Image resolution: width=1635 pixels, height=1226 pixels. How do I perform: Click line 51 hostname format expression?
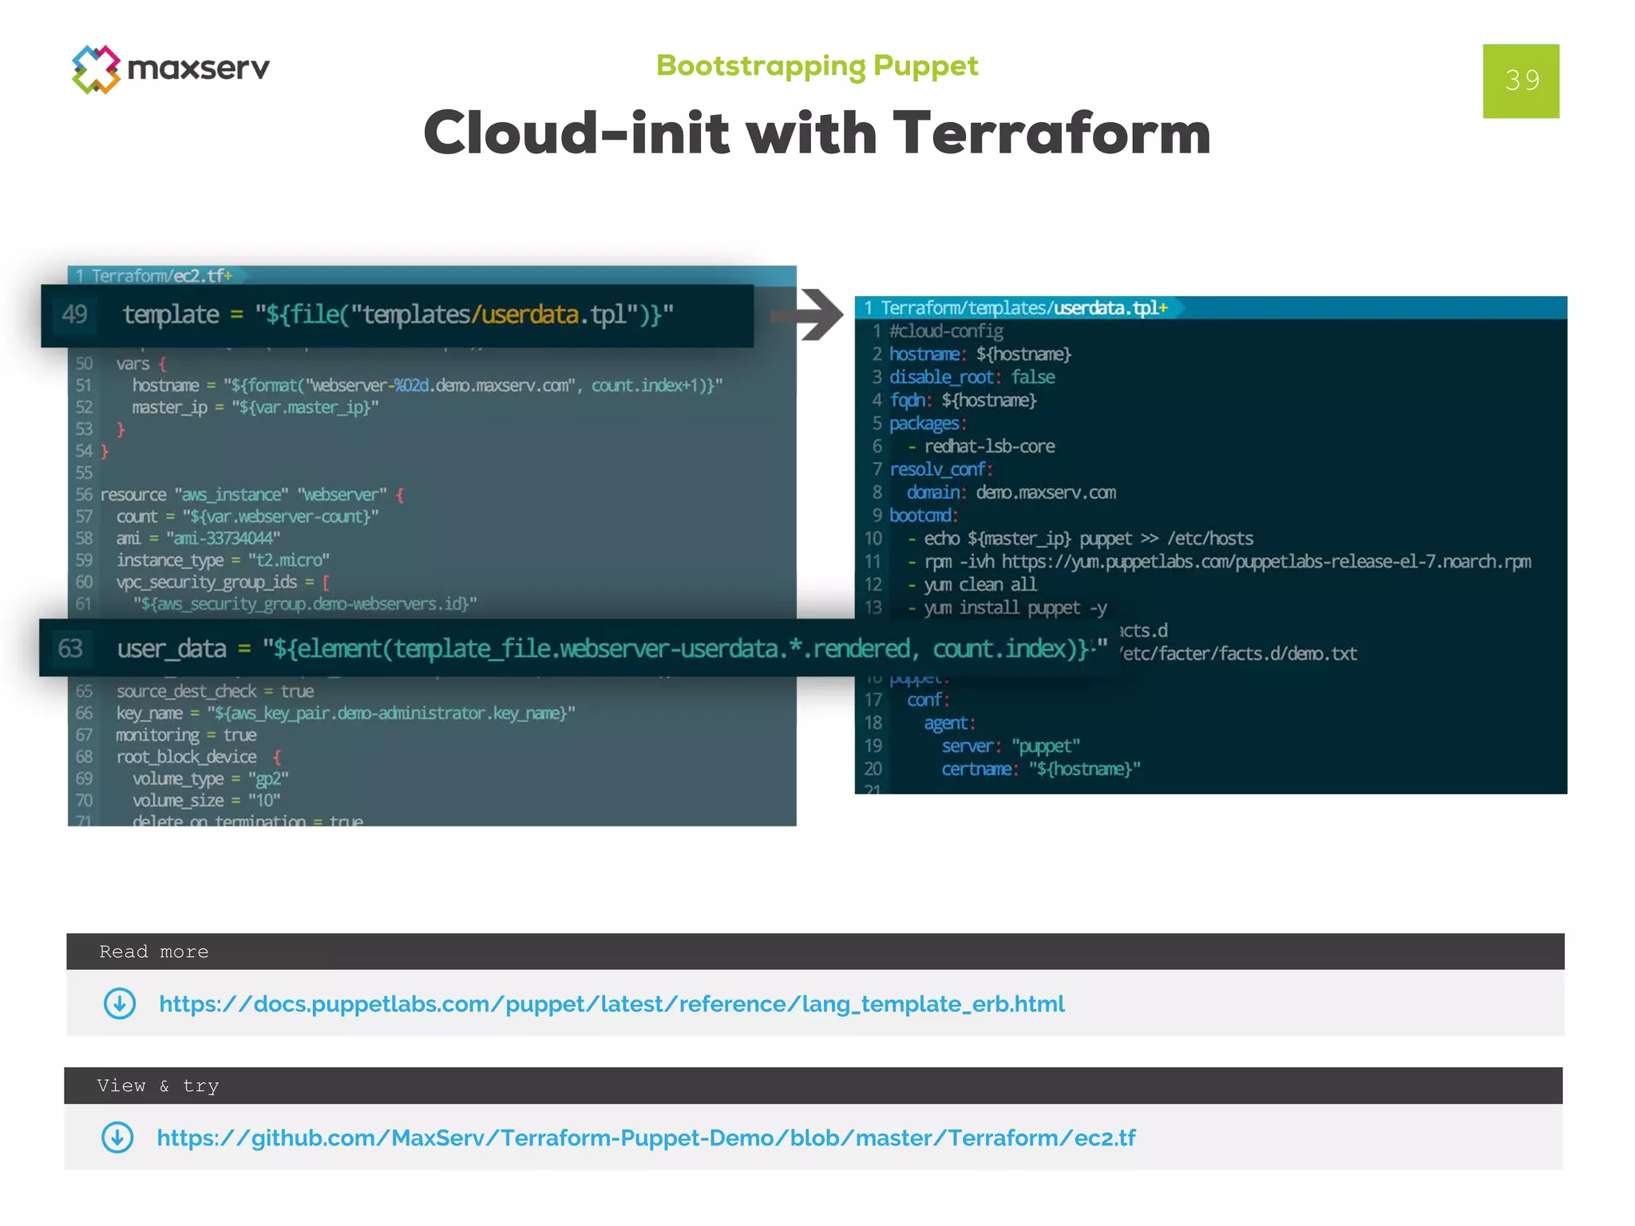click(x=427, y=386)
